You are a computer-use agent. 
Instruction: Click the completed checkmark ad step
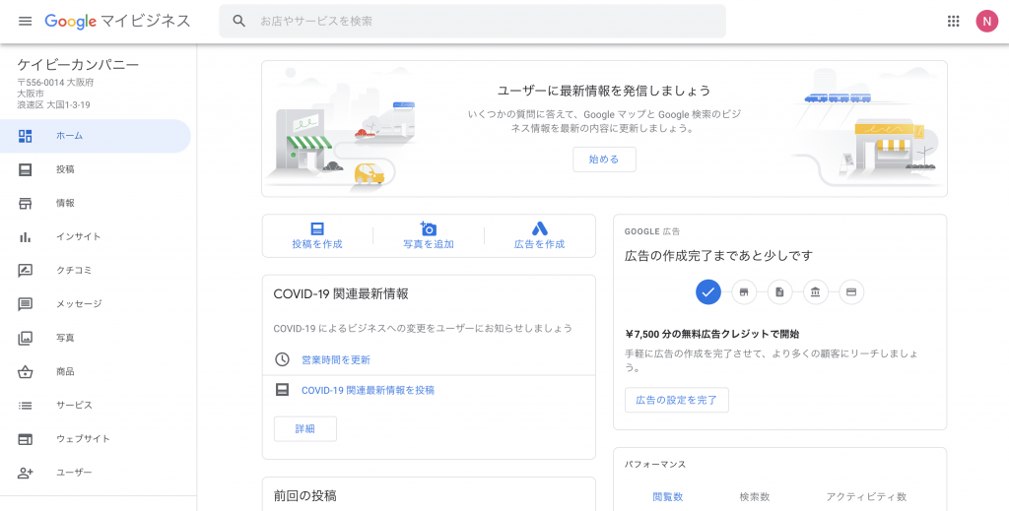[707, 291]
